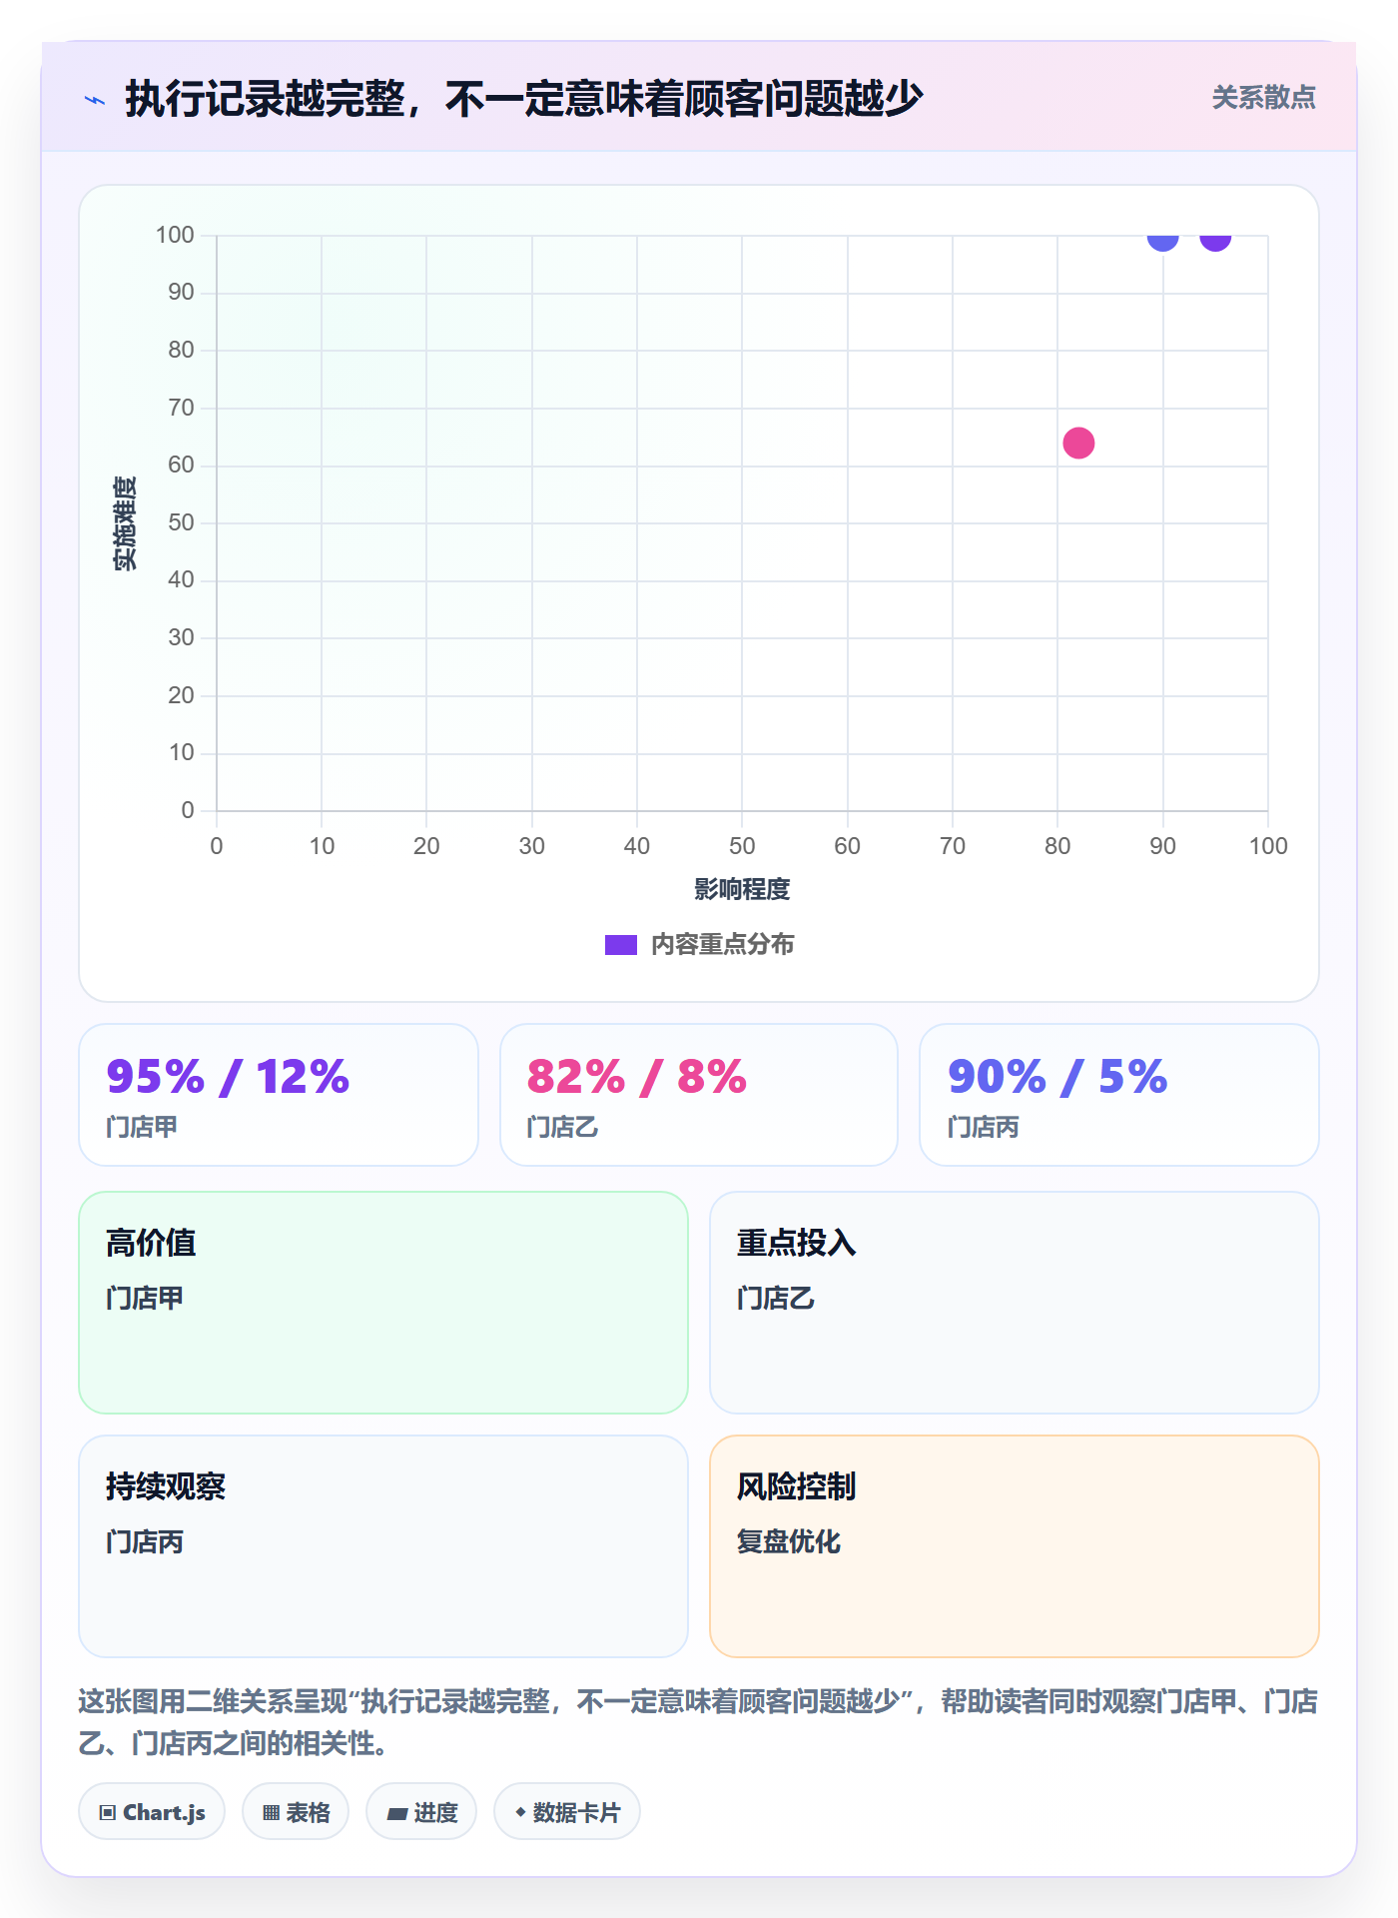
Task: Click the chart headline about 执行记录
Action: coord(523,99)
